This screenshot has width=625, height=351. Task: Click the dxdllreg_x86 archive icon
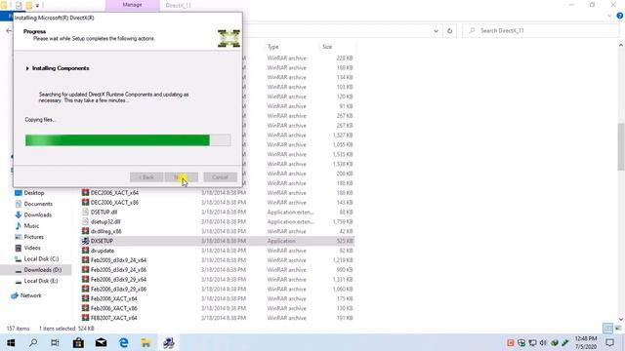point(85,231)
